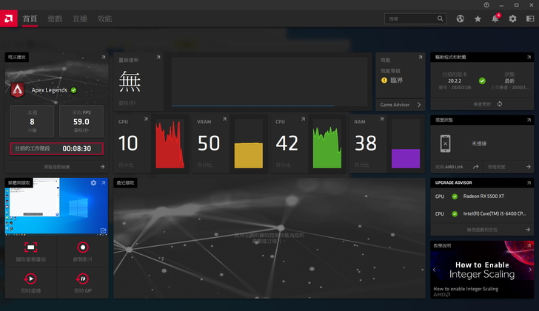Click the disconnected phone device icon
Image resolution: width=539 pixels, height=311 pixels.
(445, 143)
